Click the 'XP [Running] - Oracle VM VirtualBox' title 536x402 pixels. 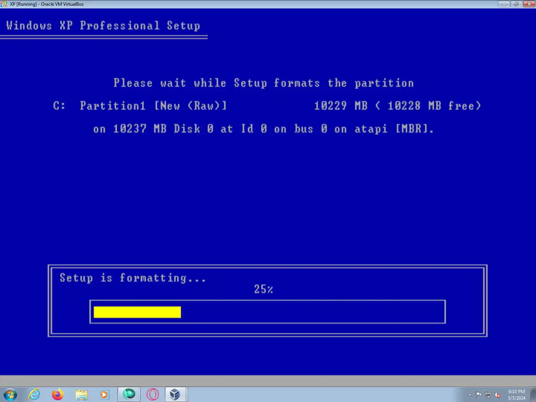click(47, 4)
